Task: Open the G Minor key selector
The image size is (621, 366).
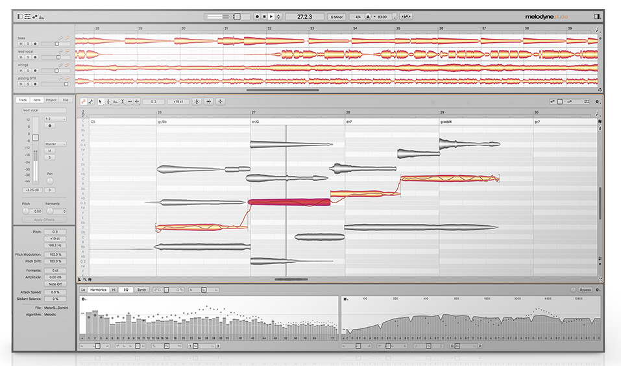Action: 337,17
